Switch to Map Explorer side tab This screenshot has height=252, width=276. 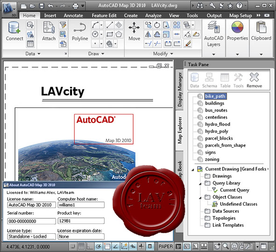(179, 130)
